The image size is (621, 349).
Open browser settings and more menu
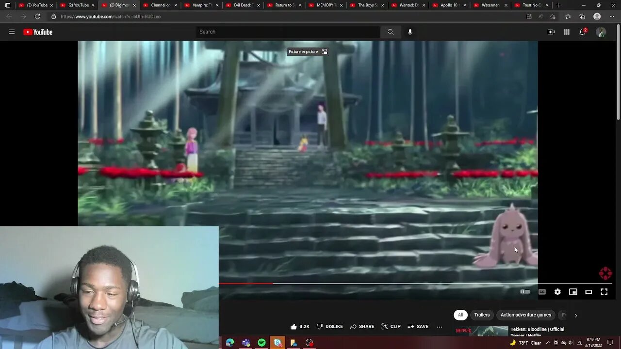pos(612,16)
